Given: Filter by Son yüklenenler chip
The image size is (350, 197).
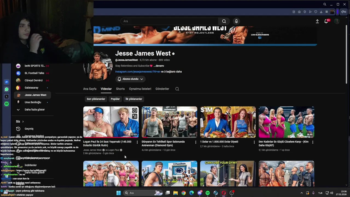Looking at the screenshot, I should (96, 99).
